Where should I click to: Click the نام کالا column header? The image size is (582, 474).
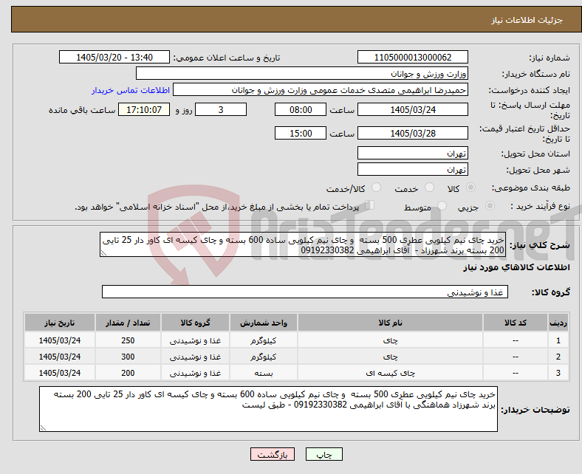coord(390,323)
